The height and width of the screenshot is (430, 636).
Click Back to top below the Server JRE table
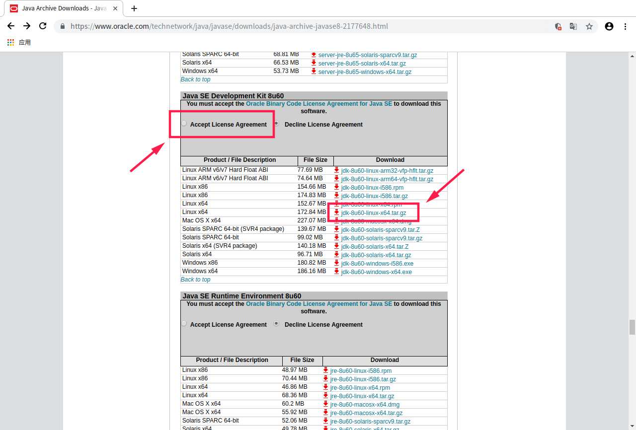click(x=195, y=79)
